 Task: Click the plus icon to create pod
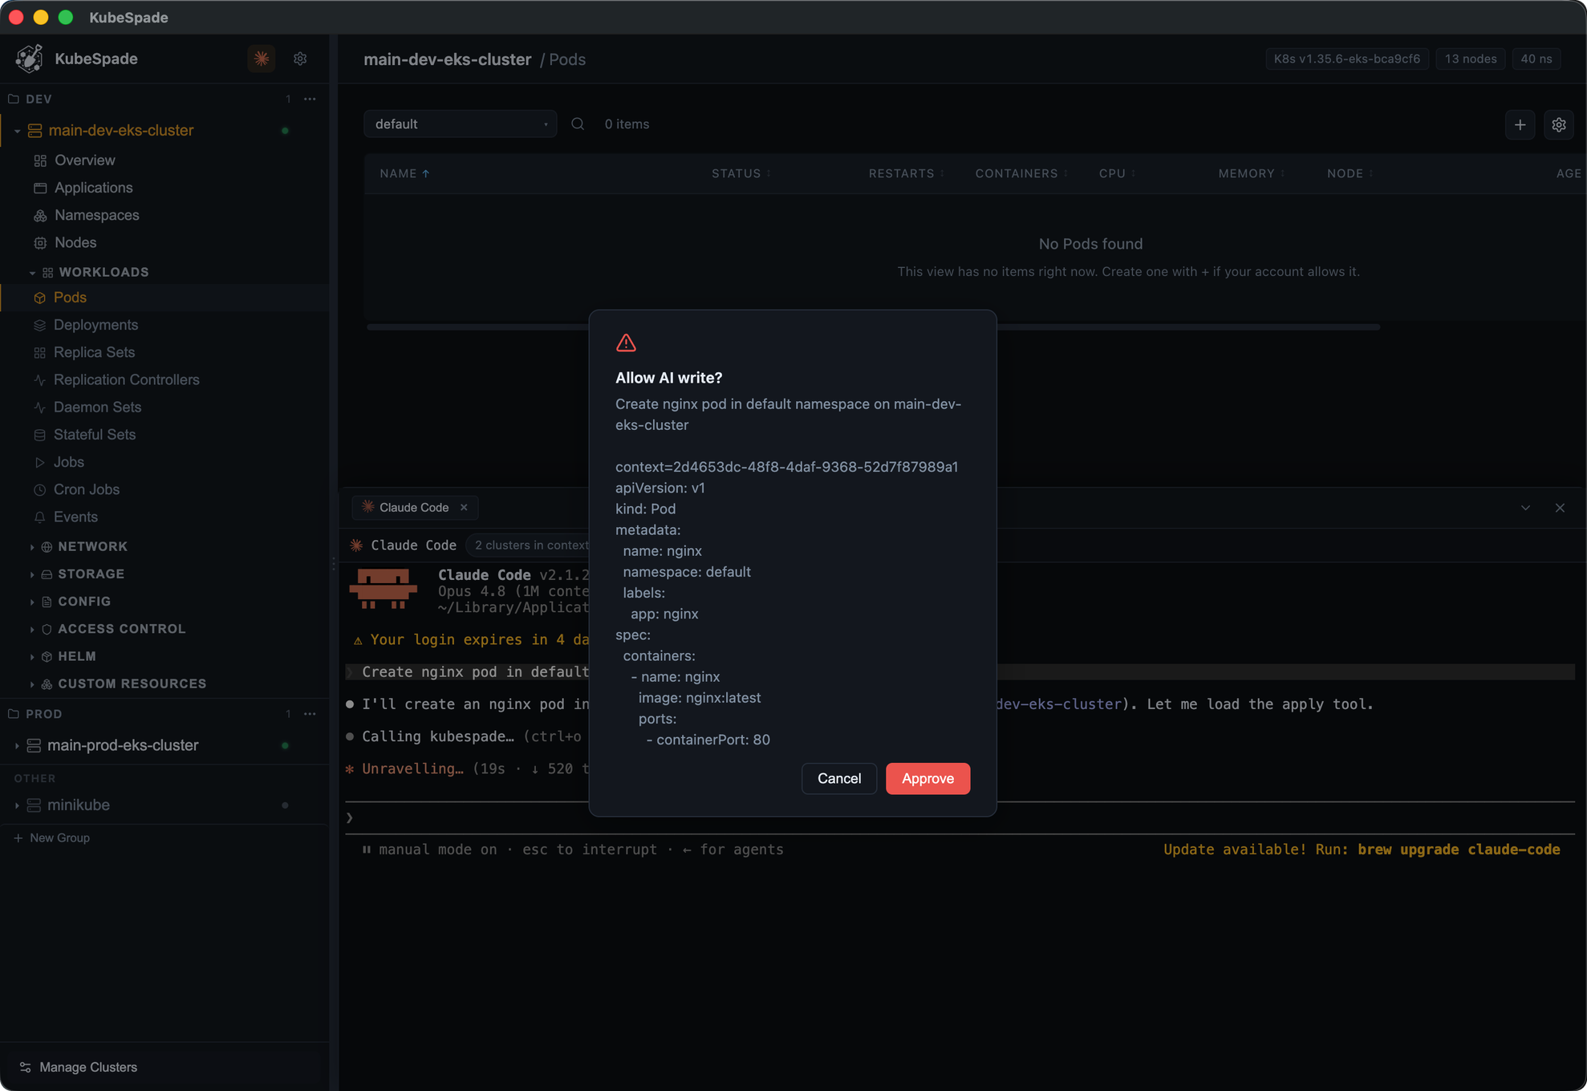(x=1520, y=124)
